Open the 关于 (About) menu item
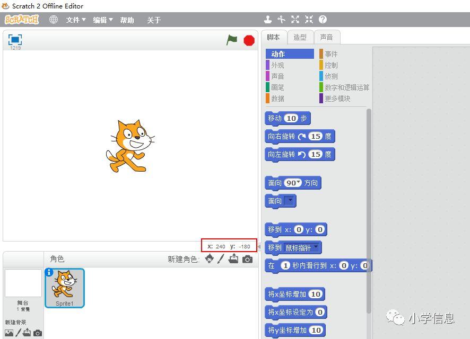Screen dimensions: 470x339 click(154, 20)
